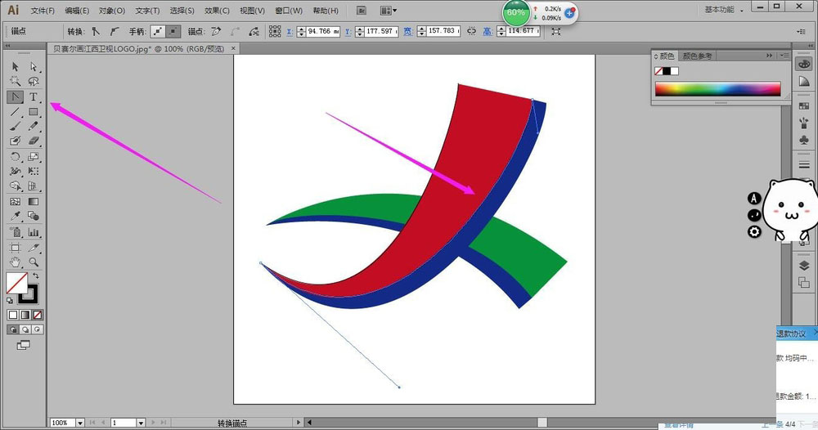The width and height of the screenshot is (818, 430).
Task: Convert selected anchor points to smooth
Action: coord(115,31)
